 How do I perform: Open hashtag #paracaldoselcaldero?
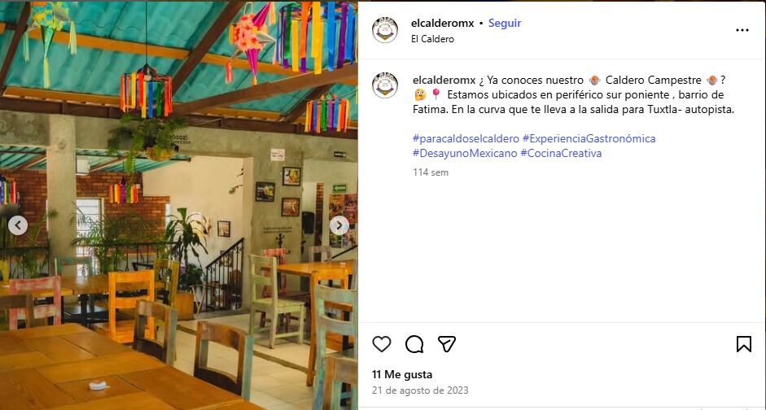click(466, 138)
